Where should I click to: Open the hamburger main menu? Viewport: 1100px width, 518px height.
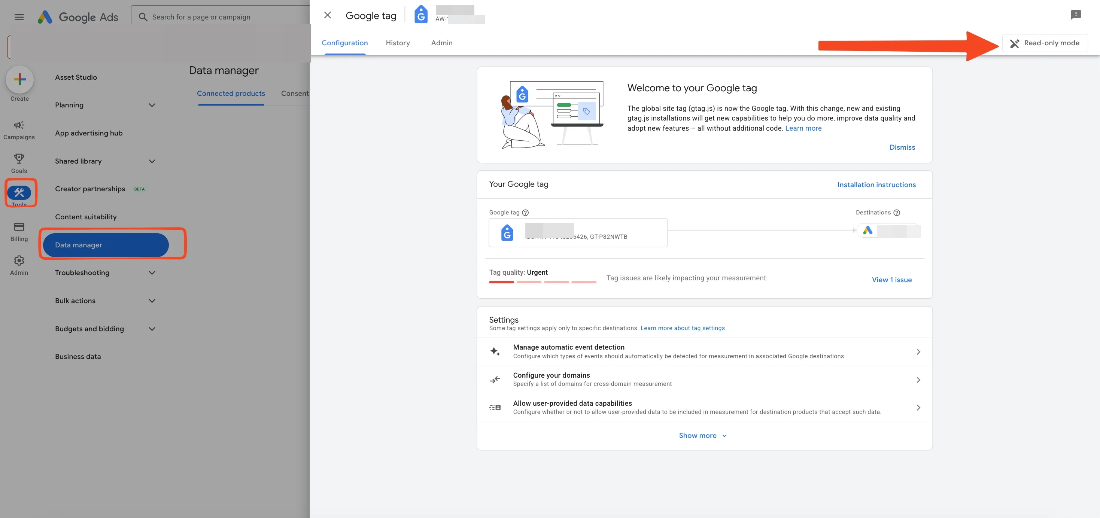tap(19, 17)
